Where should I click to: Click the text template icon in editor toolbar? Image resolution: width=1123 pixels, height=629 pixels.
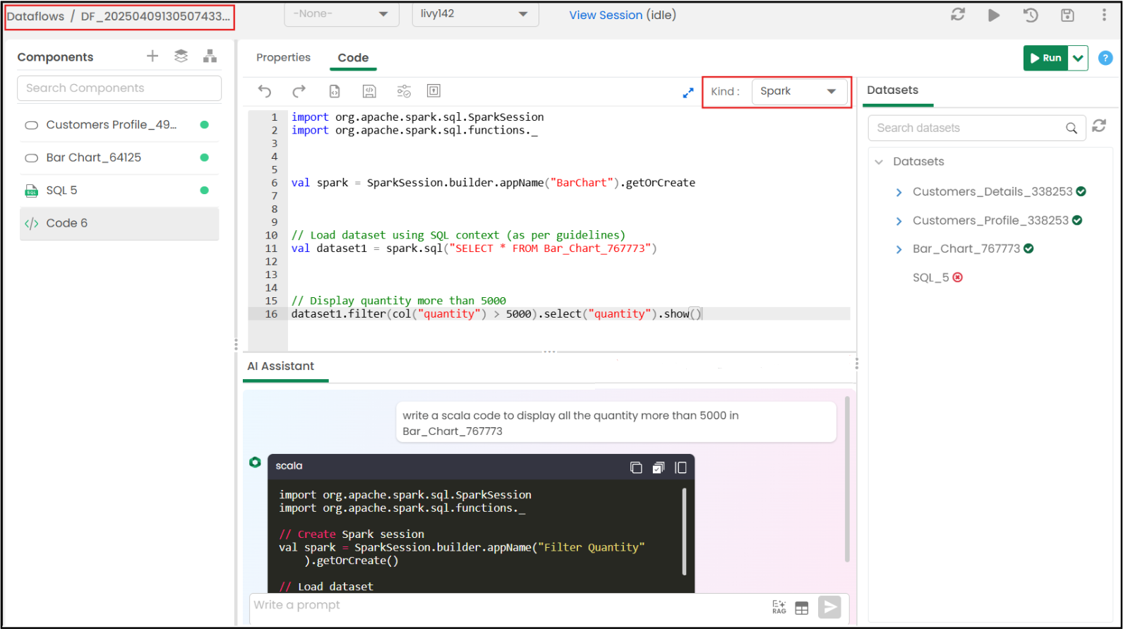tap(433, 90)
